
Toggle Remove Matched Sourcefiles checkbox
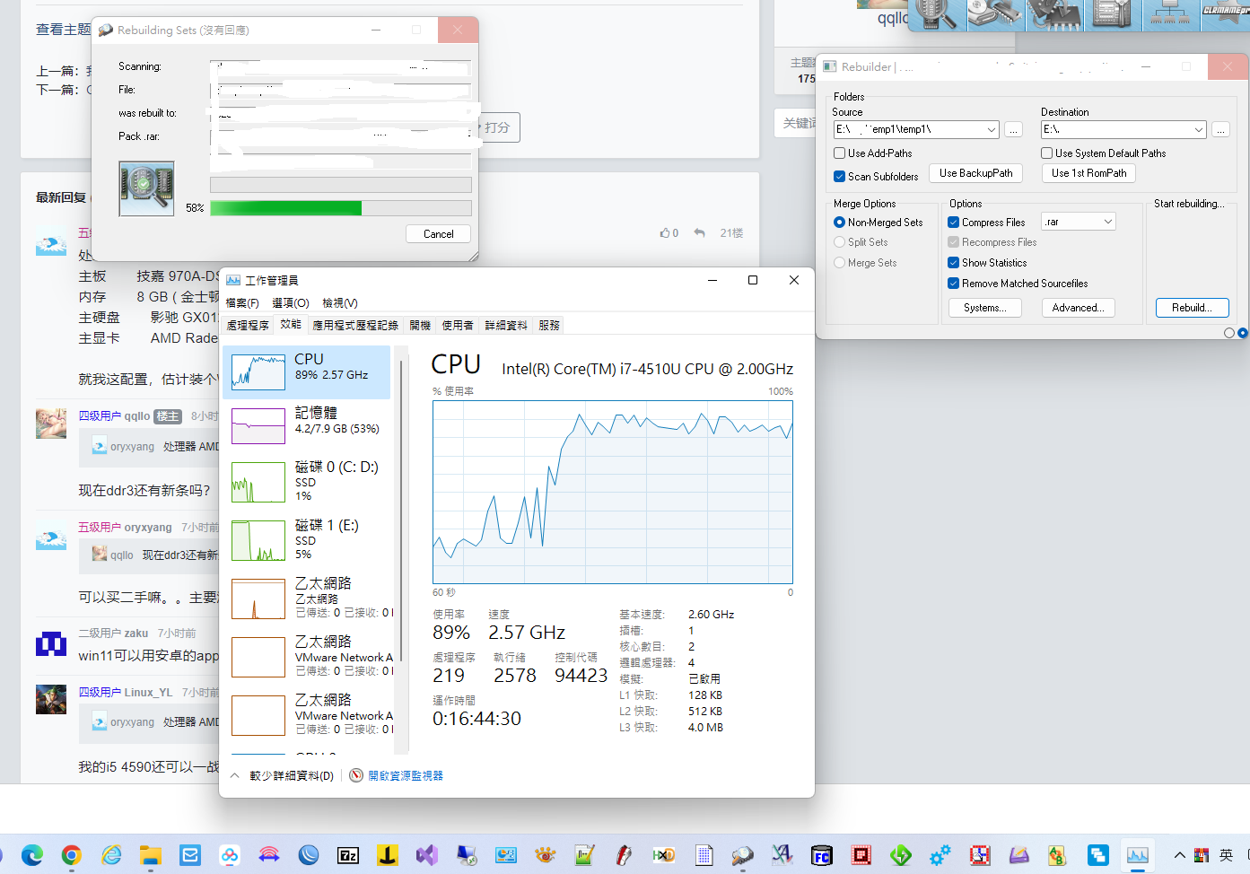pos(1018,284)
